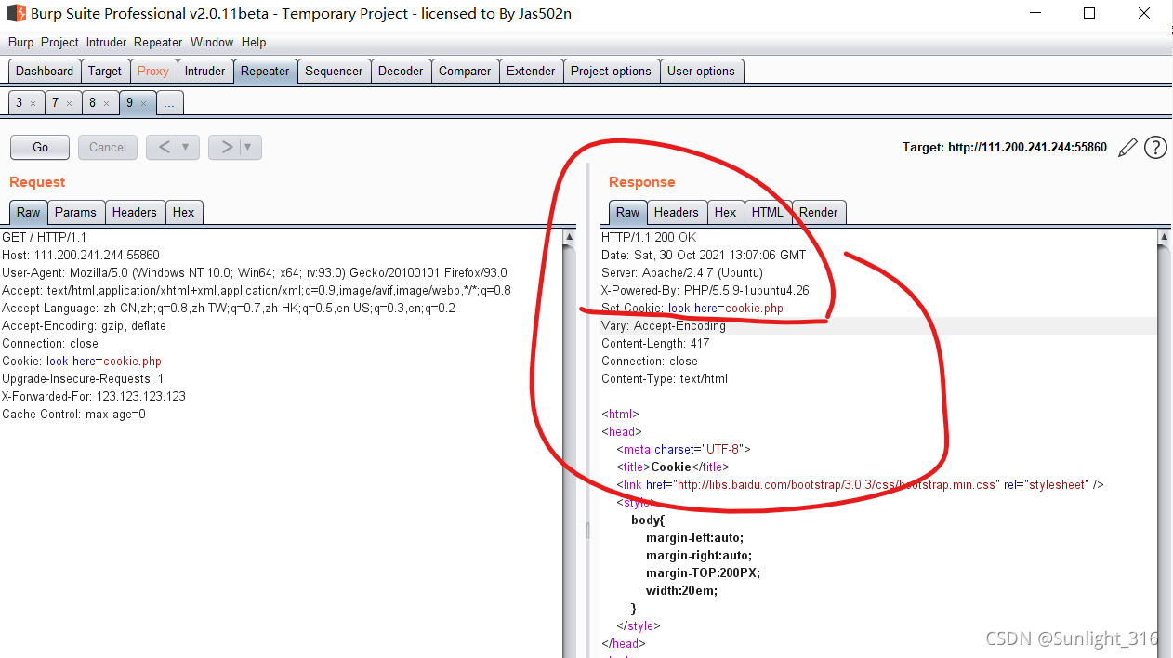Click the Host header line in request

(81, 255)
